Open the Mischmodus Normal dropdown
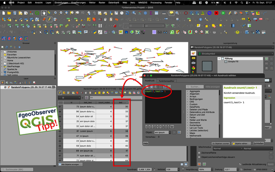Screen dimensions: 275x172 click(228, 148)
